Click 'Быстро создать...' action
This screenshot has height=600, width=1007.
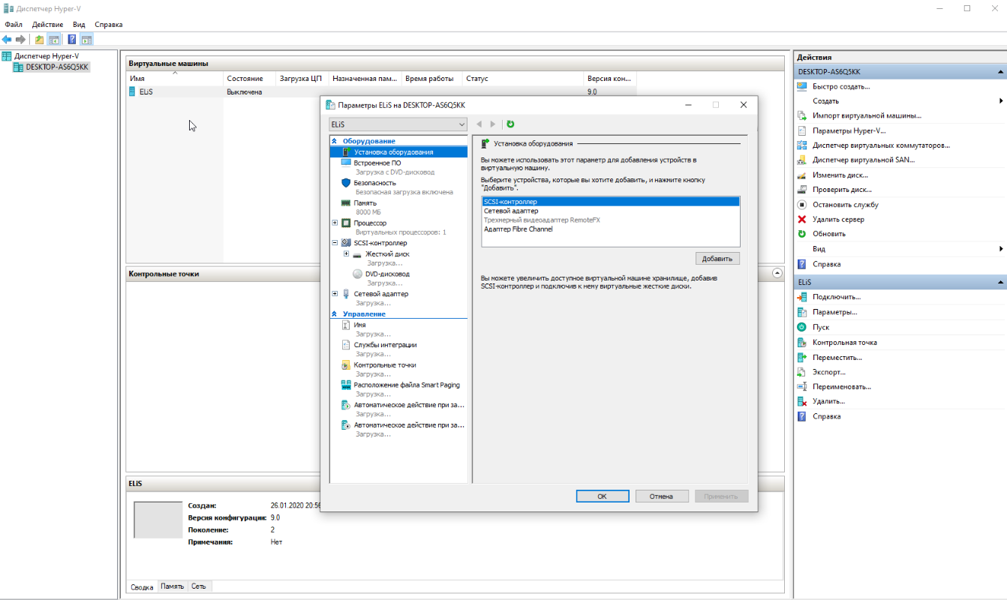[841, 86]
